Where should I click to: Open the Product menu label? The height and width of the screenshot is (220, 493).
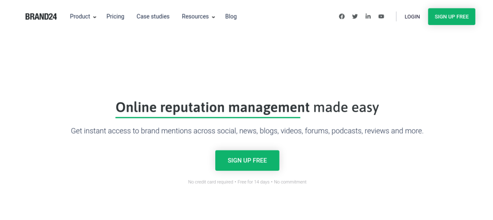click(80, 17)
